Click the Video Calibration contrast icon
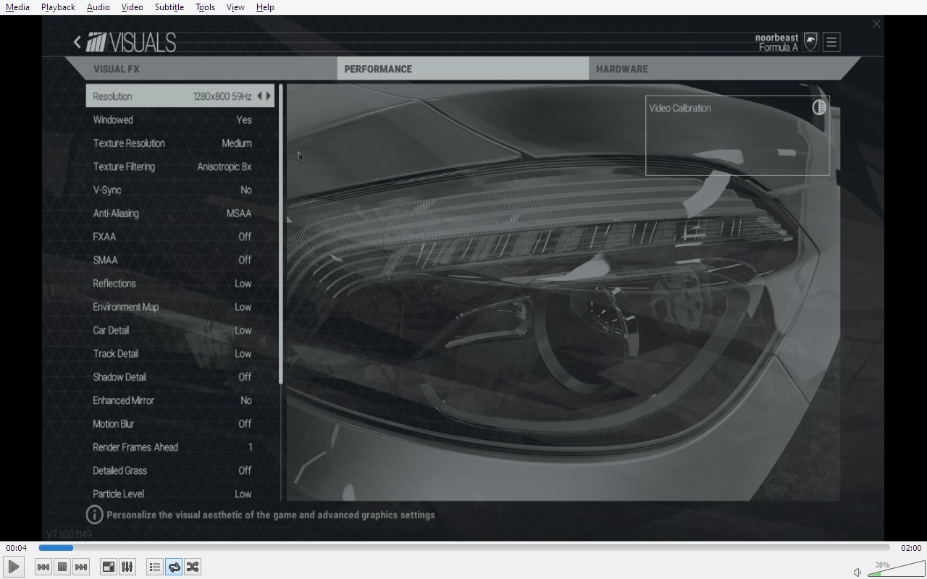 coord(819,108)
